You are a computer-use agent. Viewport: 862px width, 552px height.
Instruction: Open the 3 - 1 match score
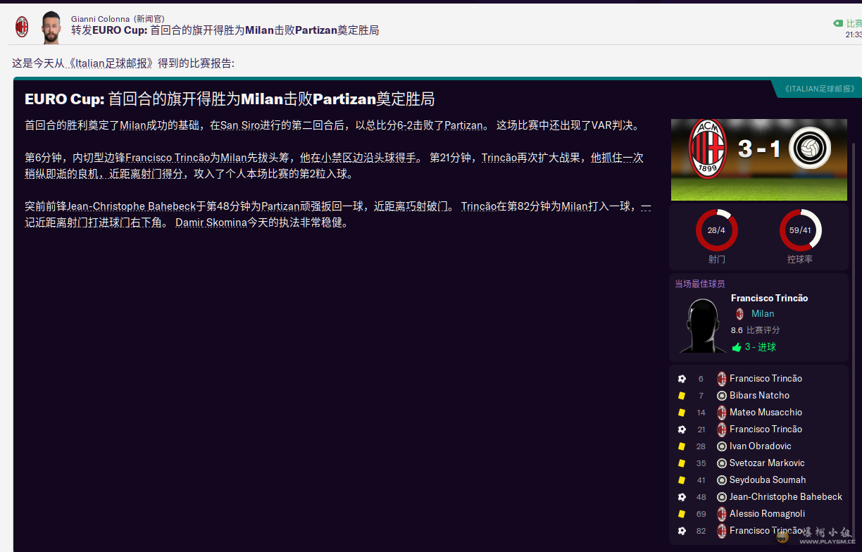pyautogui.click(x=759, y=149)
